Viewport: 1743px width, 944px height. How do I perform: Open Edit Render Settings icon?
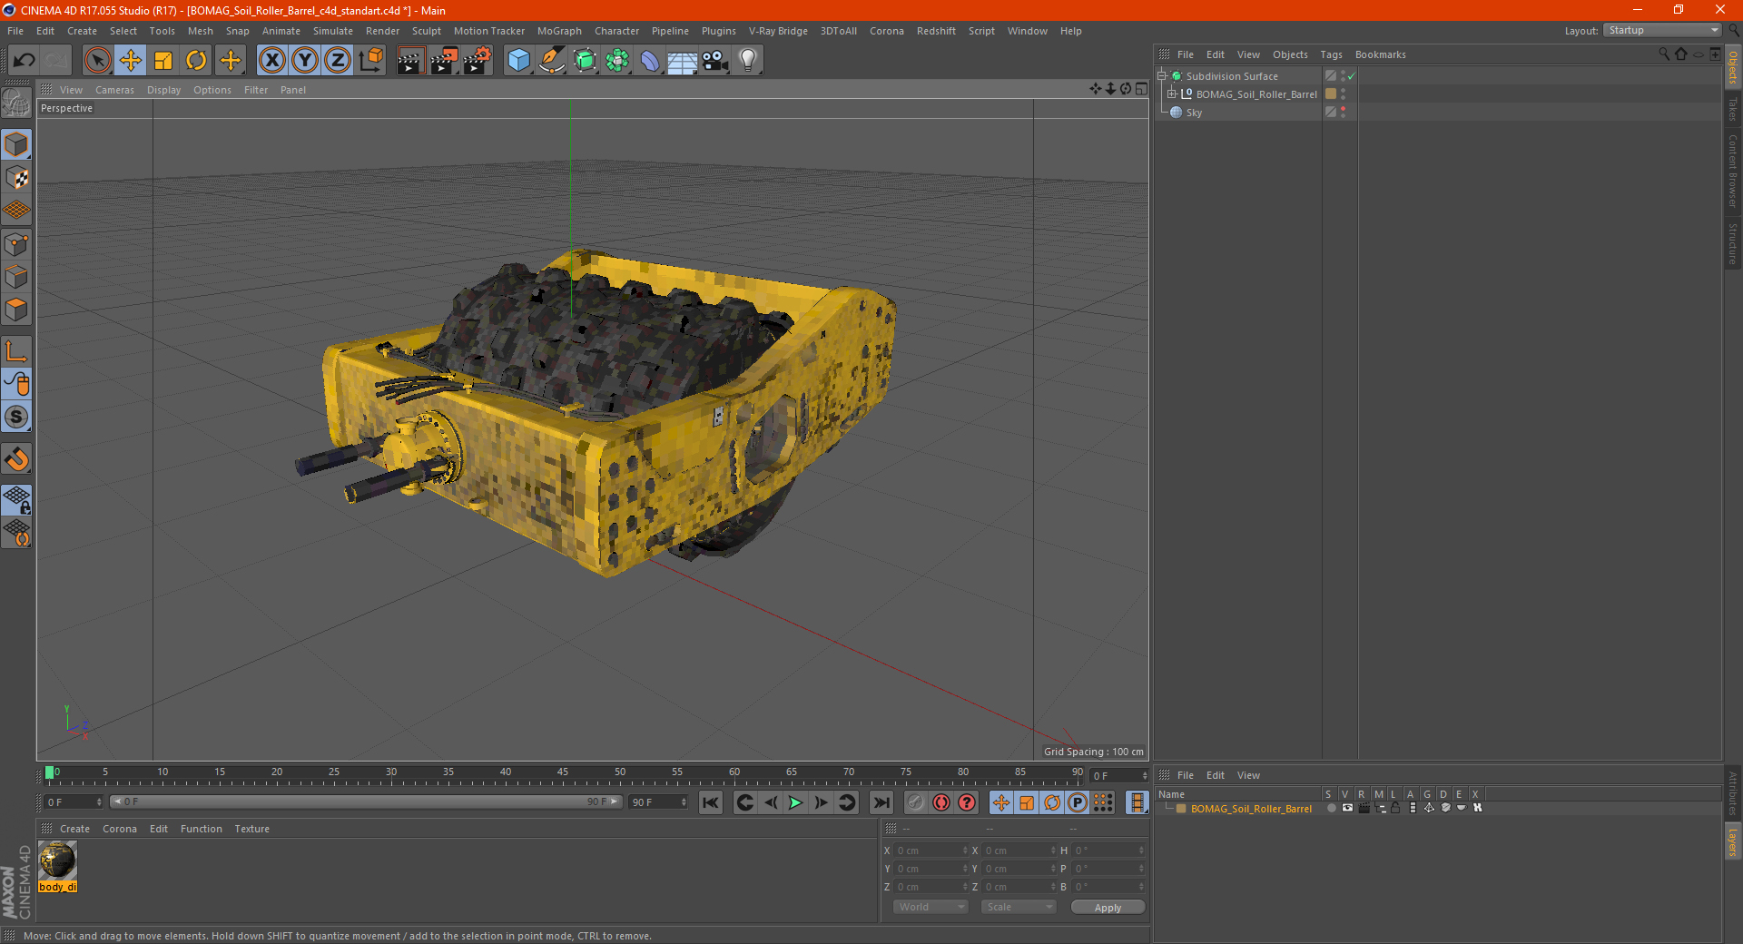(x=478, y=61)
